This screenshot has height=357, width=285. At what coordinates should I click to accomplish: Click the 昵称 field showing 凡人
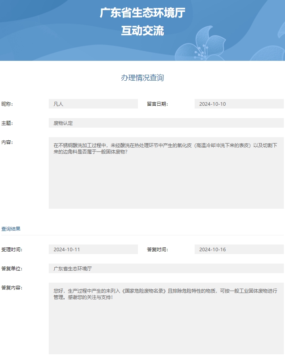93,104
